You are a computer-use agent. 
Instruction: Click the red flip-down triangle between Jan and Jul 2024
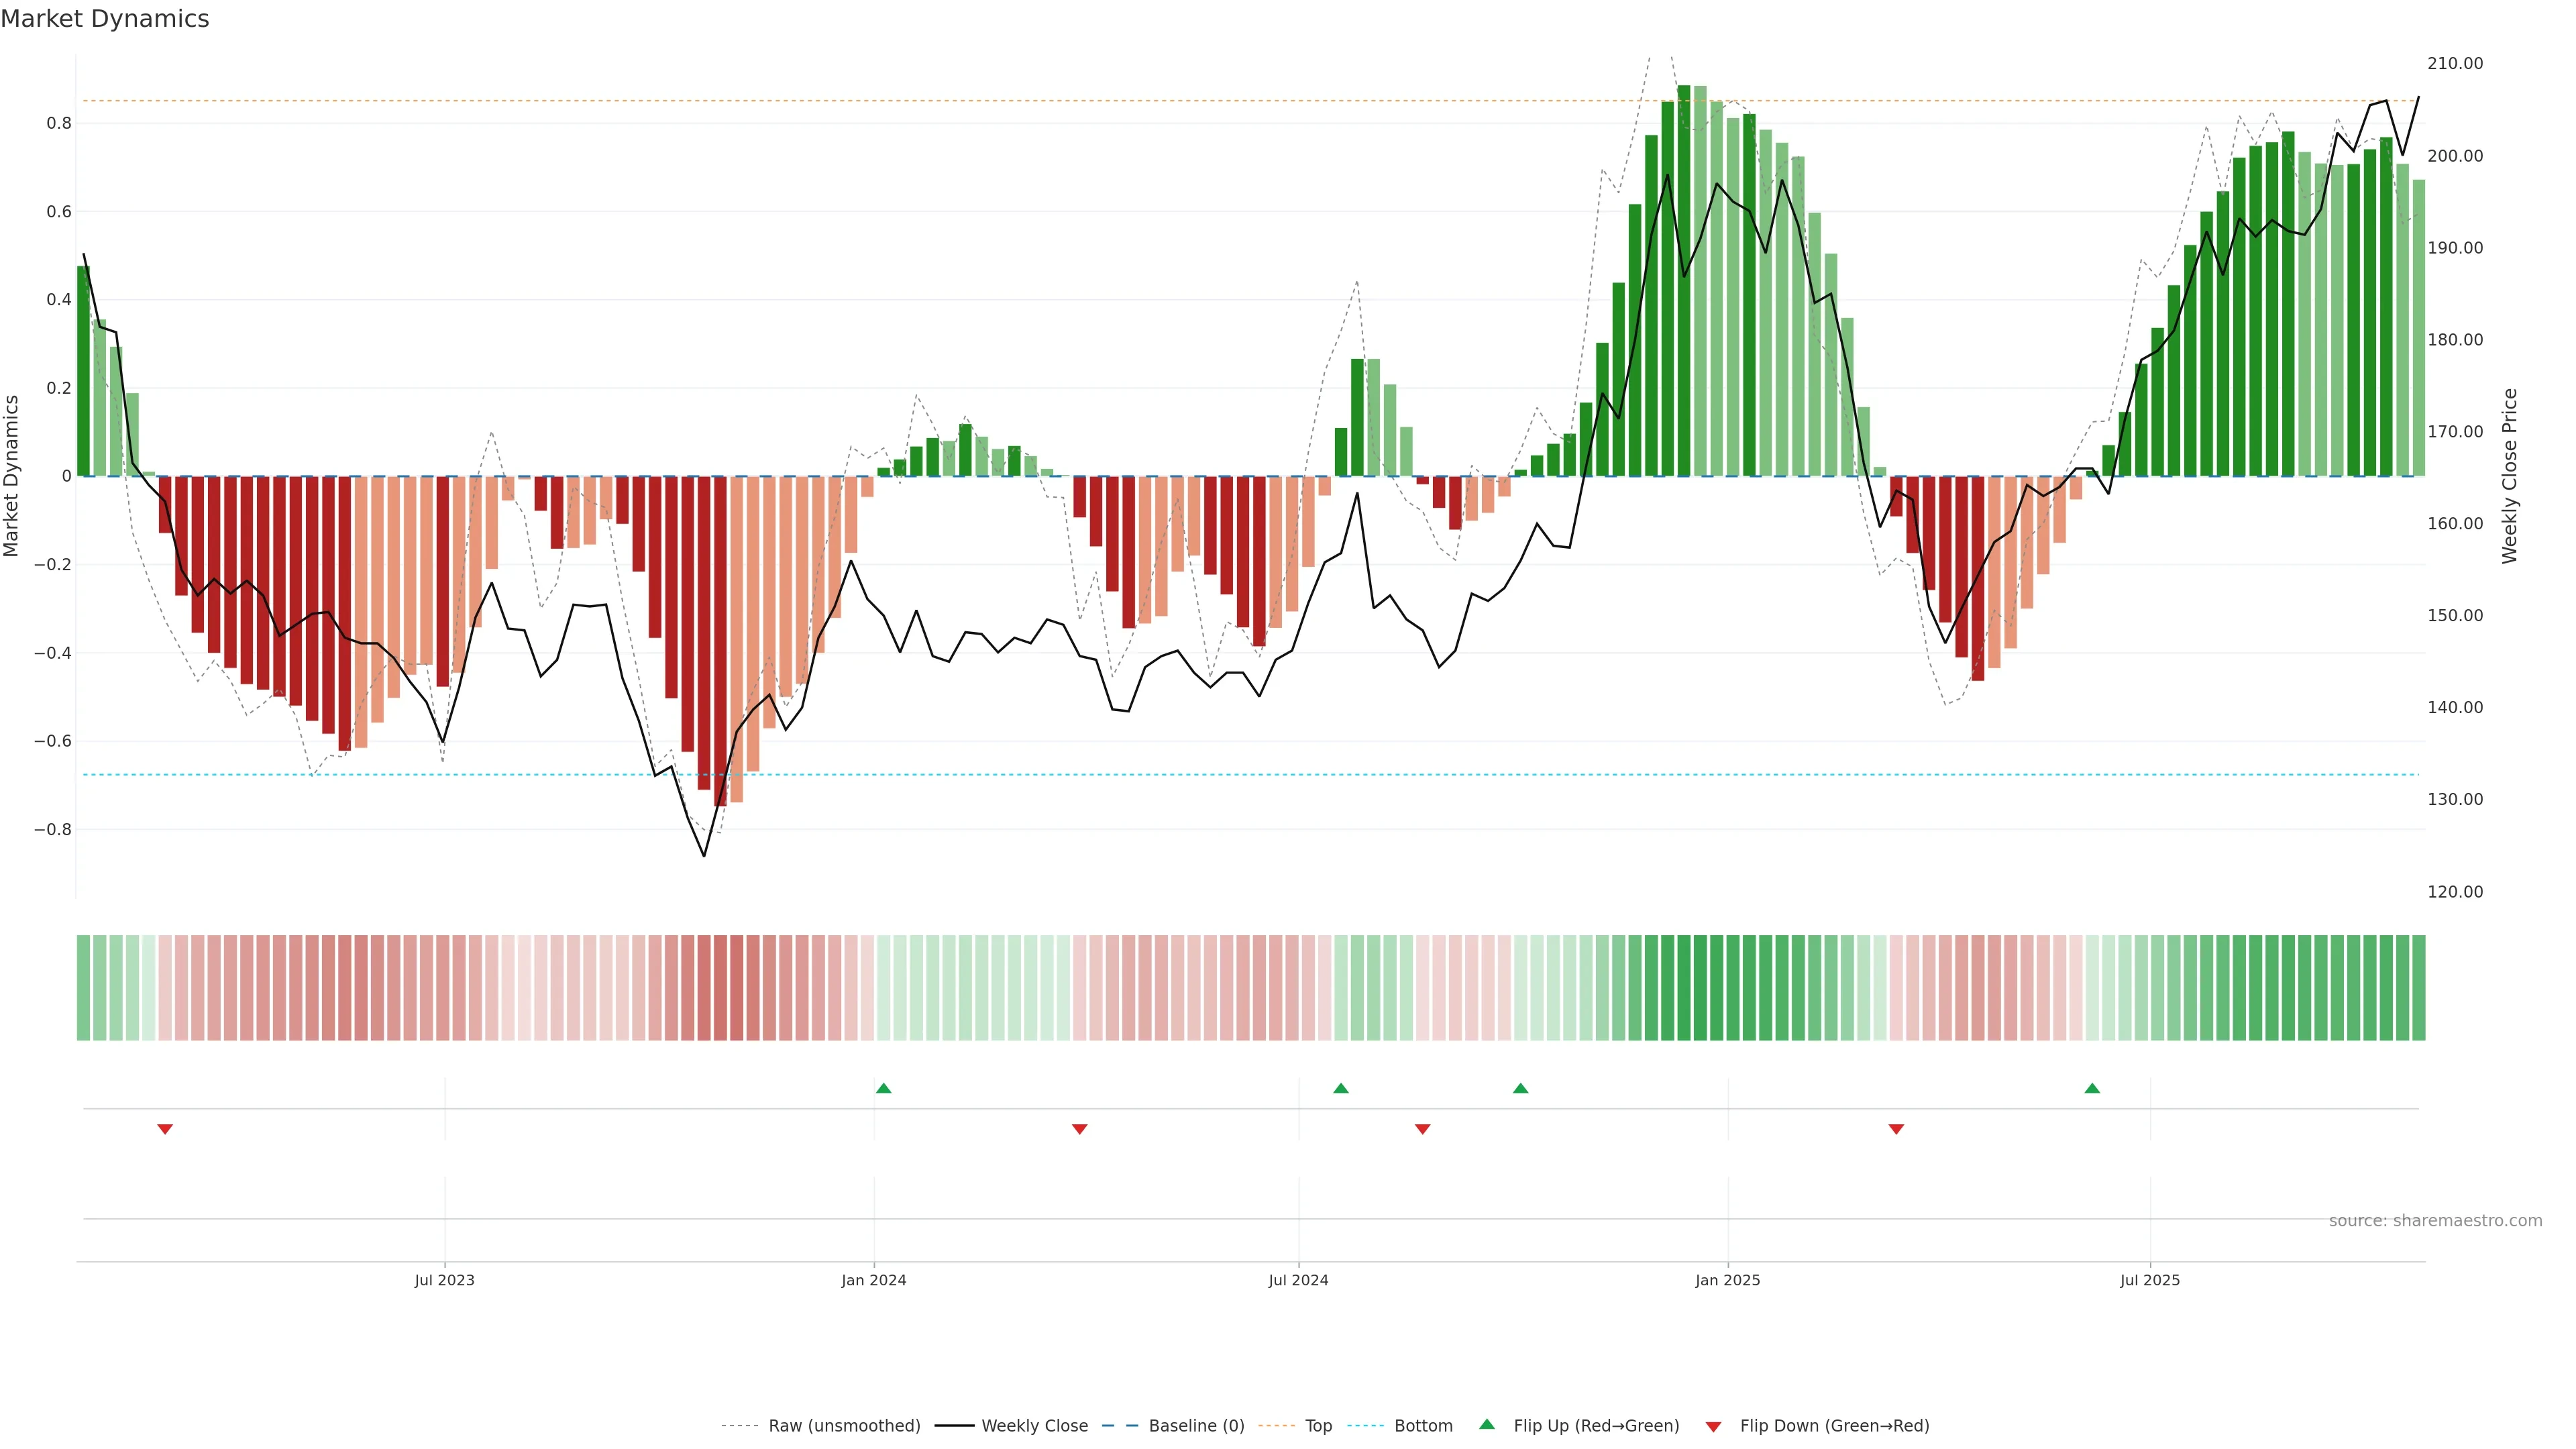pyautogui.click(x=1079, y=1129)
